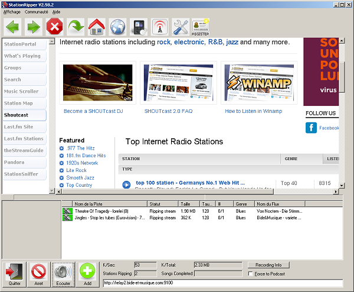Screen dimensions: 354x292
Task: Toggle the Force to Podcast checkbox
Action: coord(250,274)
